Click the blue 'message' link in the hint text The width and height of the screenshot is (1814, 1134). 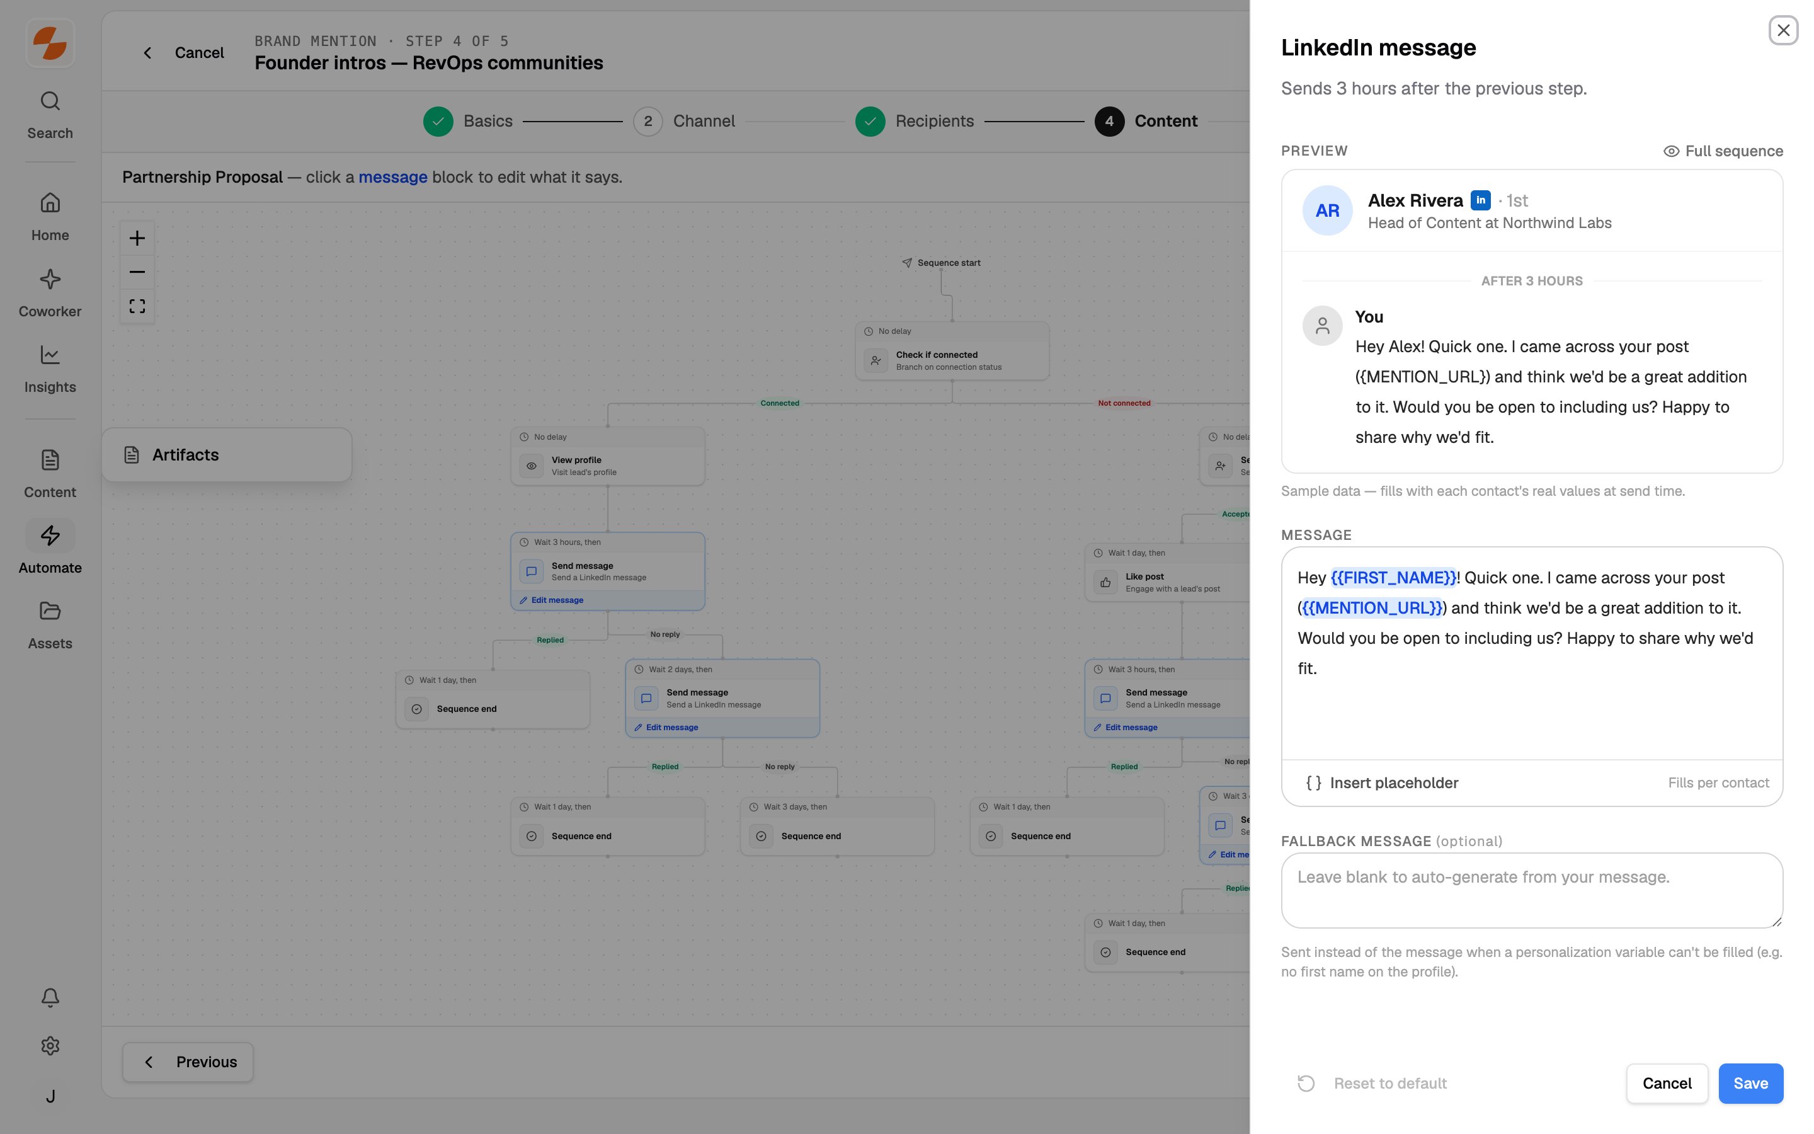point(393,177)
